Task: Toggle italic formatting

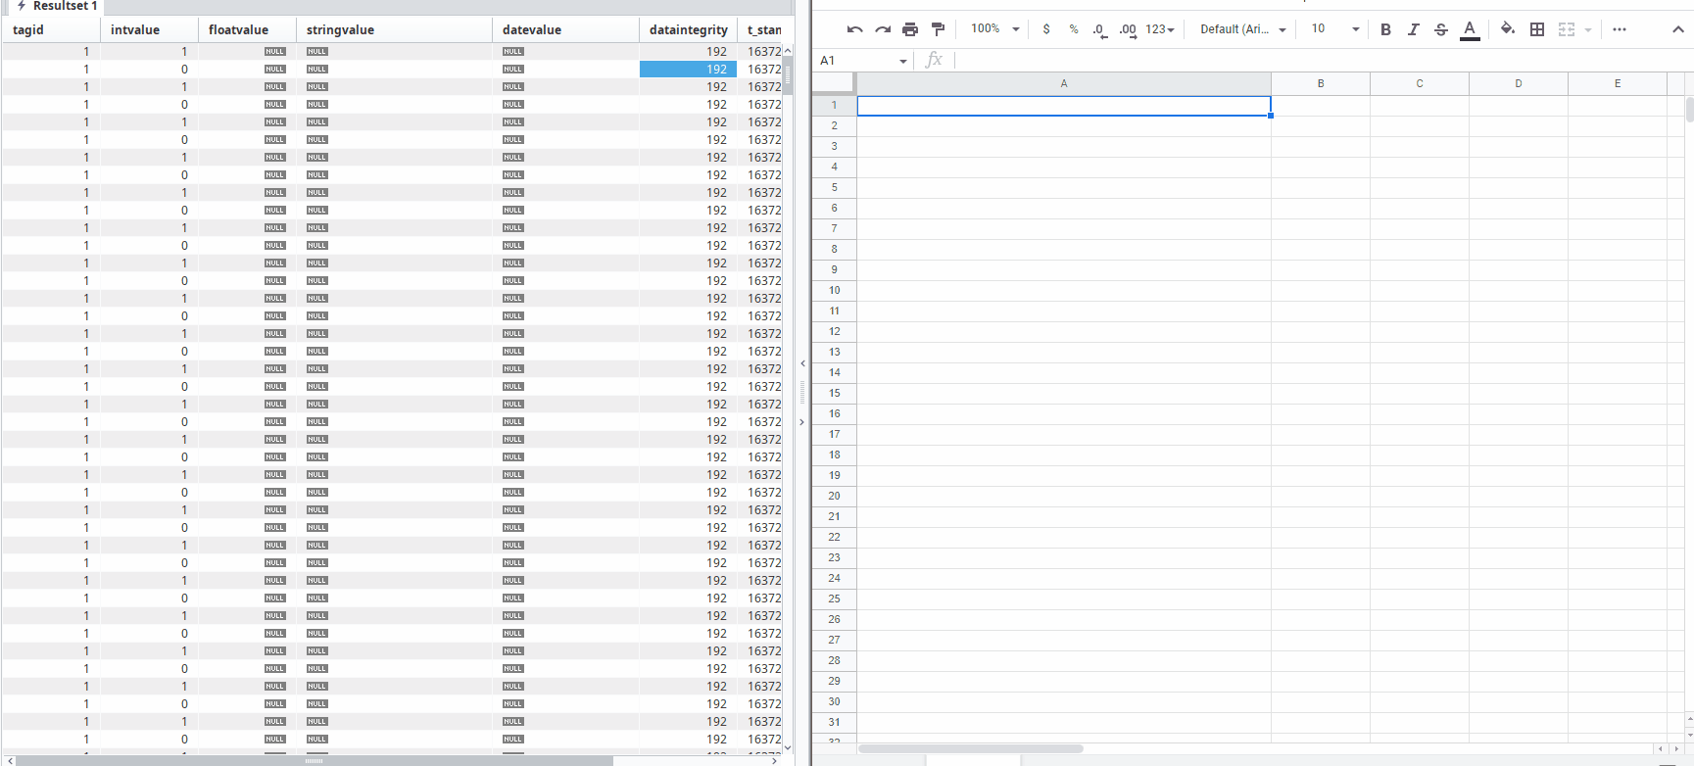Action: (1413, 29)
